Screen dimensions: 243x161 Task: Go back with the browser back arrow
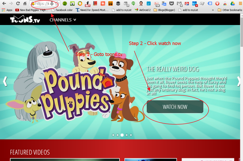(4, 3)
